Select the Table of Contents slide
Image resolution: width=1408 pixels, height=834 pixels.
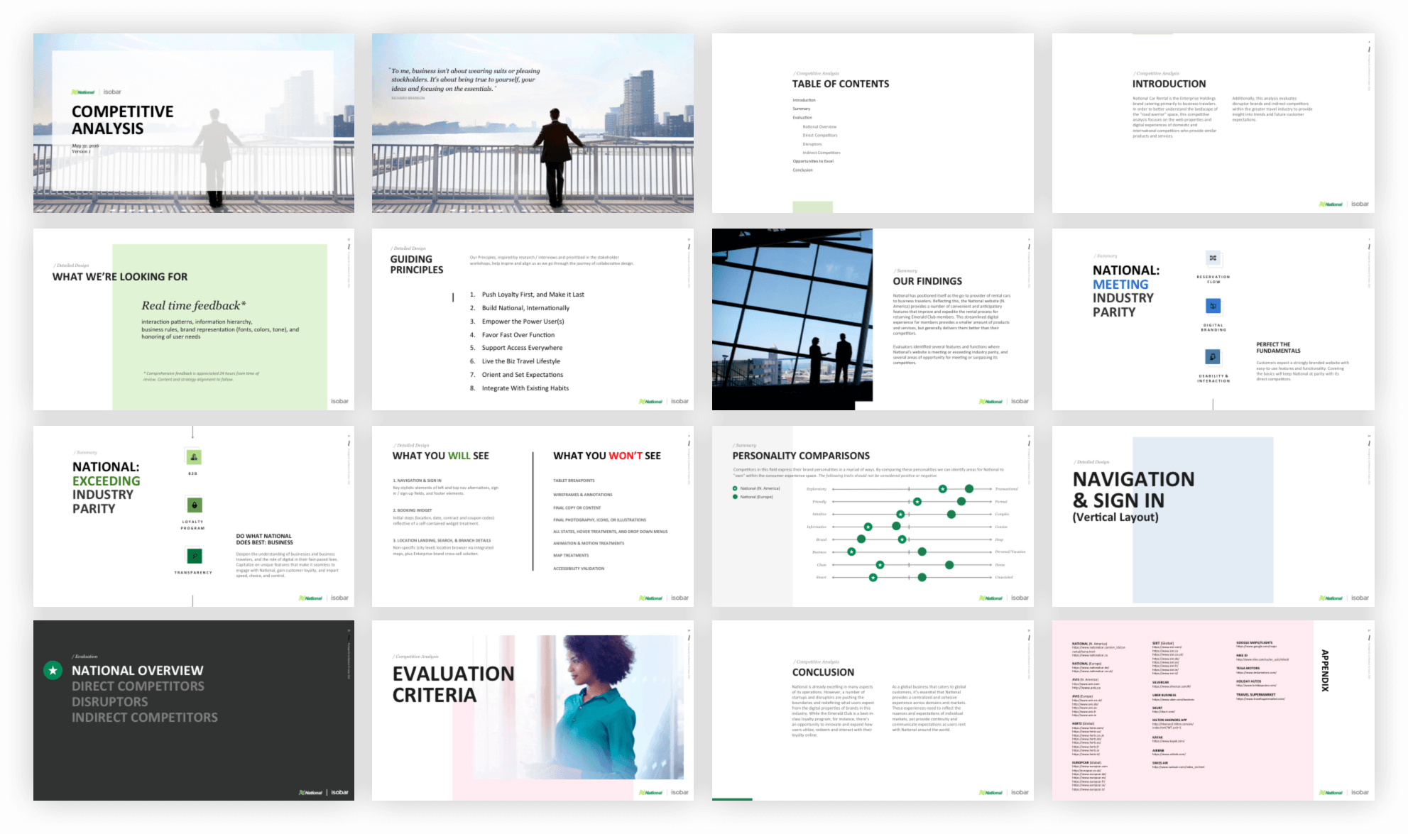(x=872, y=123)
